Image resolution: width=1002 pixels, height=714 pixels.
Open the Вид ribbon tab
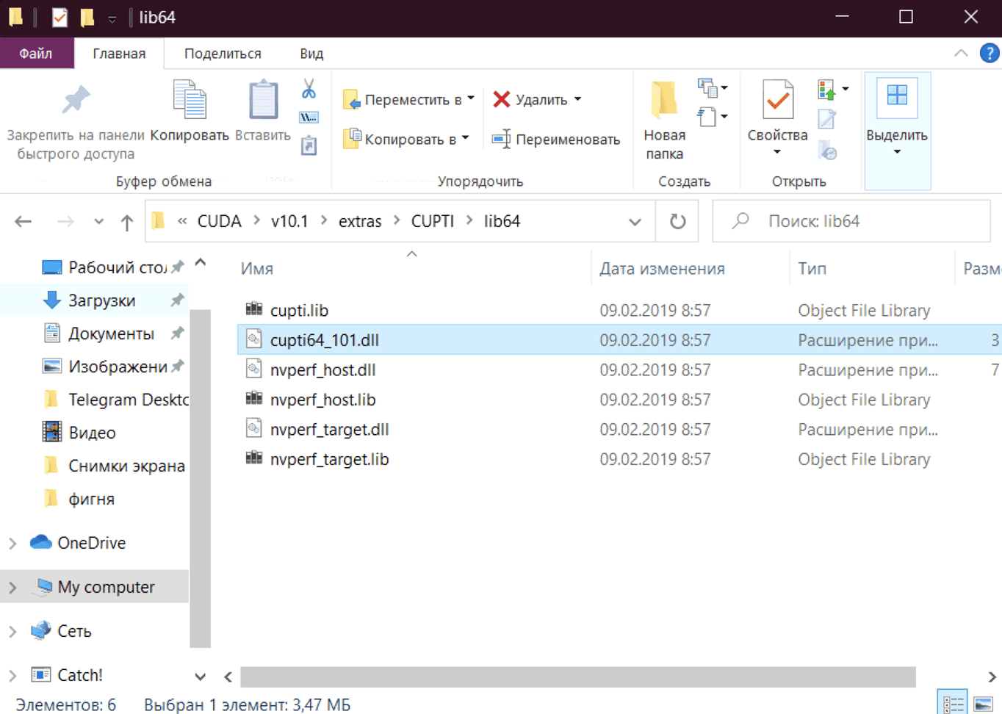[311, 54]
